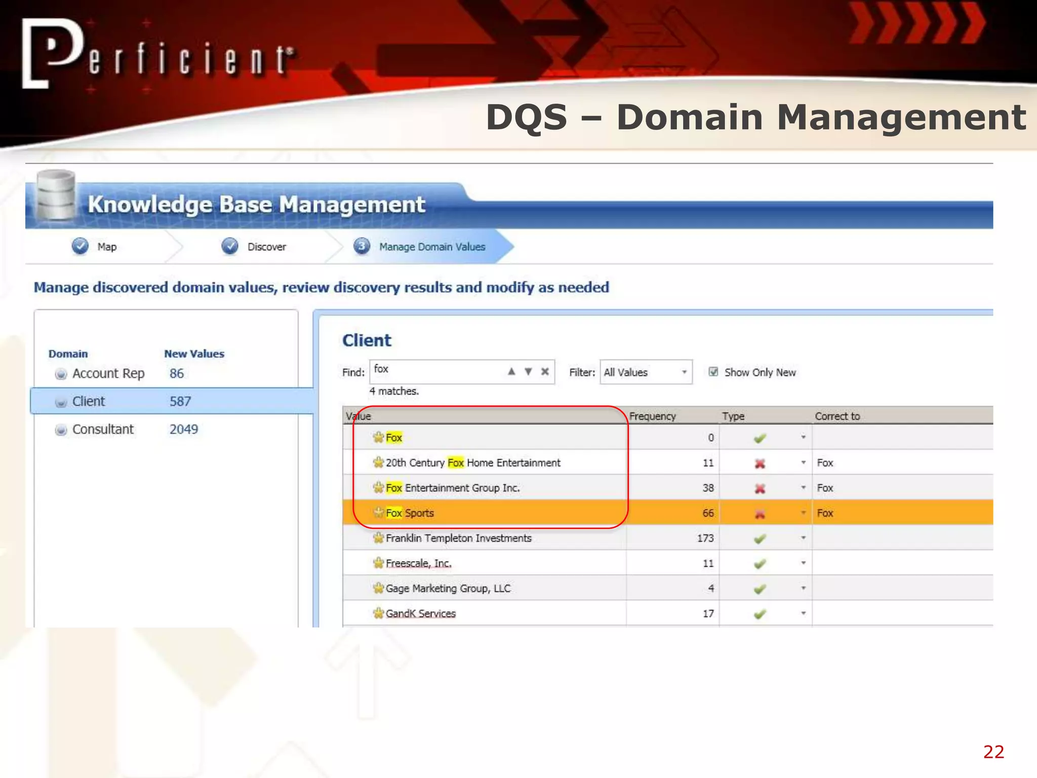The height and width of the screenshot is (778, 1037).
Task: Open the Filter All Values dropdown
Action: coord(646,372)
